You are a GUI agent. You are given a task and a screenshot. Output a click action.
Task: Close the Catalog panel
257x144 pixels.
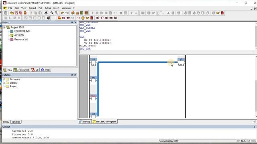point(75,75)
